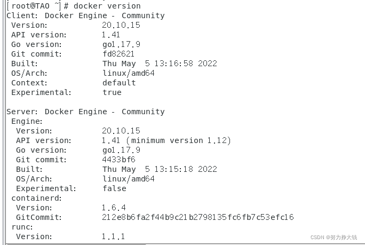
Task: Click the 'default' Context value
Action: coord(119,83)
